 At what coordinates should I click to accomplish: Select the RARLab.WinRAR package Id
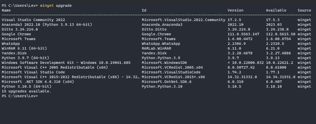coord(156,48)
